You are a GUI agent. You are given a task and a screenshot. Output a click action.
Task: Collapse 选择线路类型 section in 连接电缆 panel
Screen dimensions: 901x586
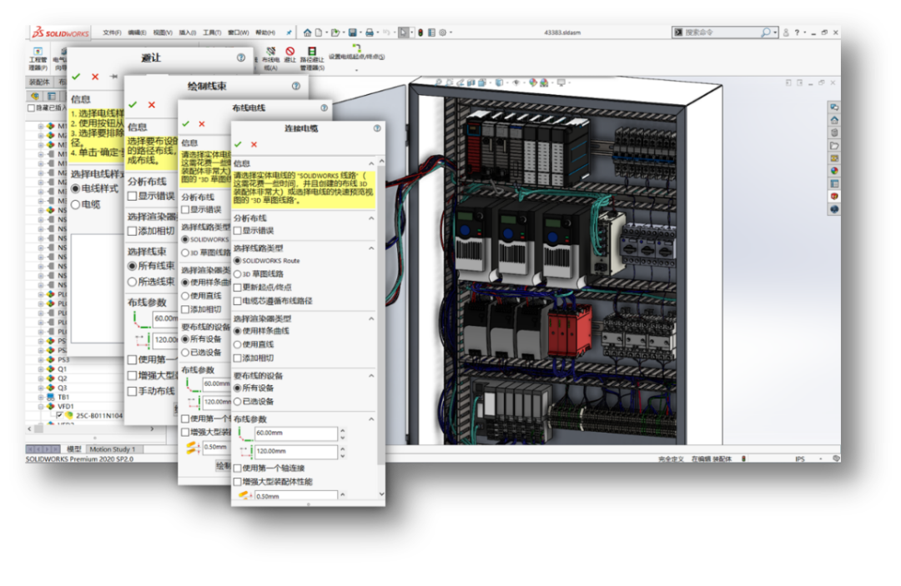(x=371, y=248)
